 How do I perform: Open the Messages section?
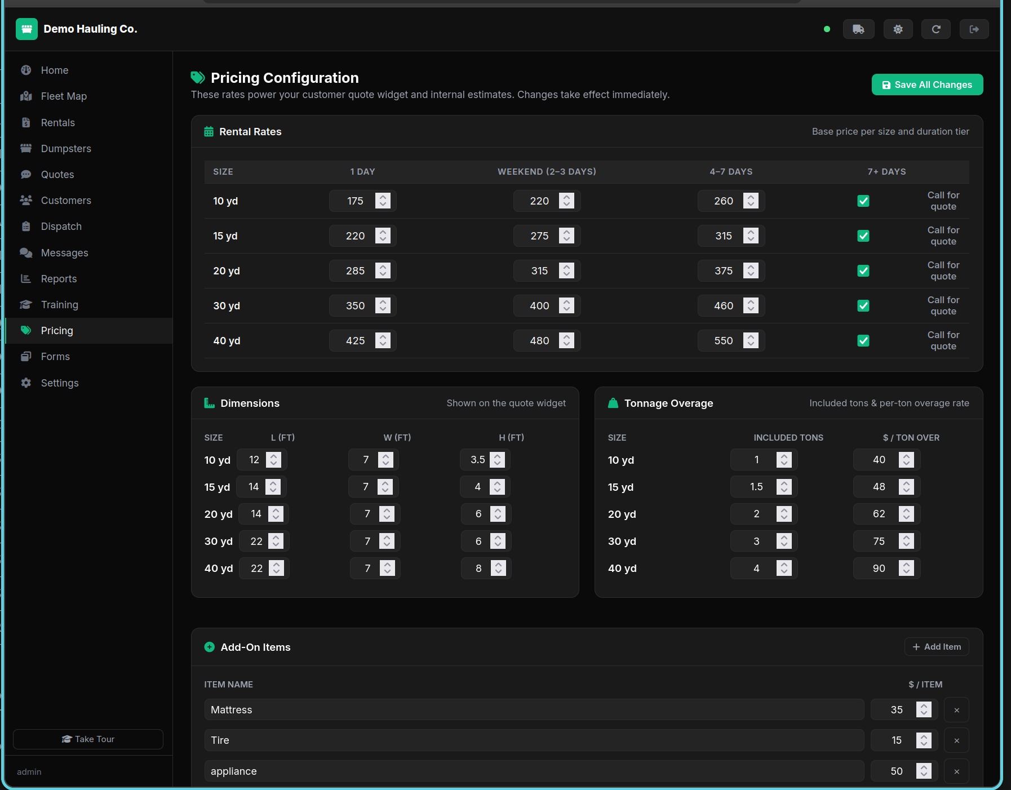click(x=64, y=252)
